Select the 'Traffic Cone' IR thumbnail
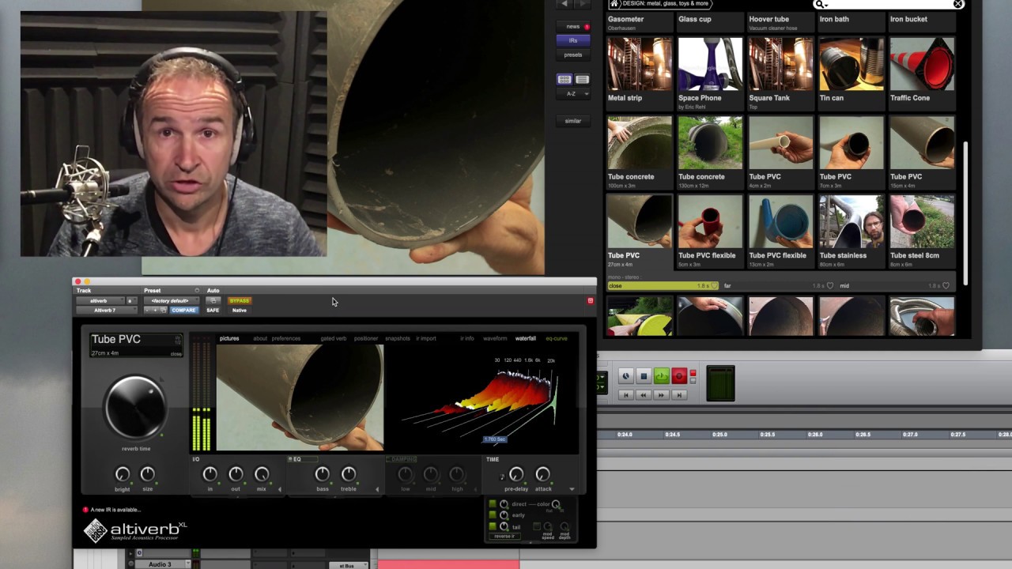Image resolution: width=1012 pixels, height=569 pixels. pyautogui.click(x=922, y=64)
